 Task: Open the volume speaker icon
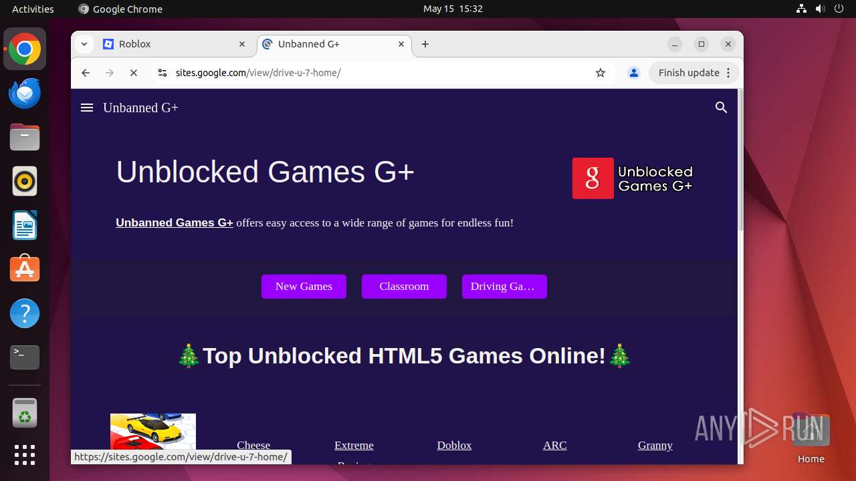[821, 9]
